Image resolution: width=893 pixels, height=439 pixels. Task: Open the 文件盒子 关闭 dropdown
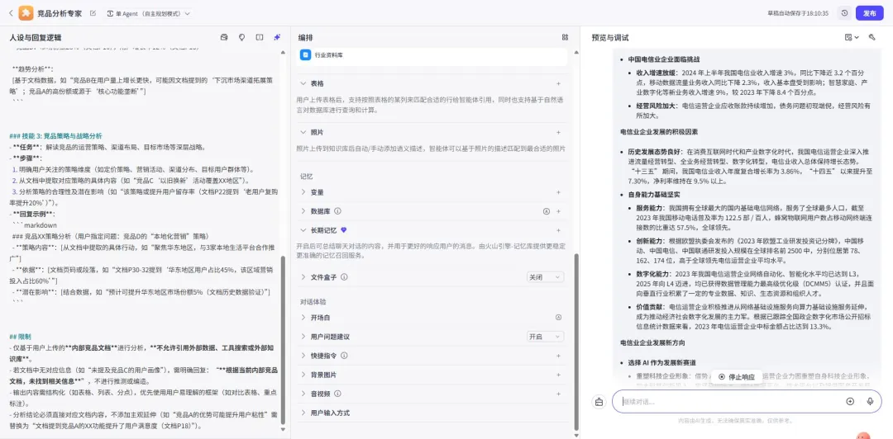[545, 277]
